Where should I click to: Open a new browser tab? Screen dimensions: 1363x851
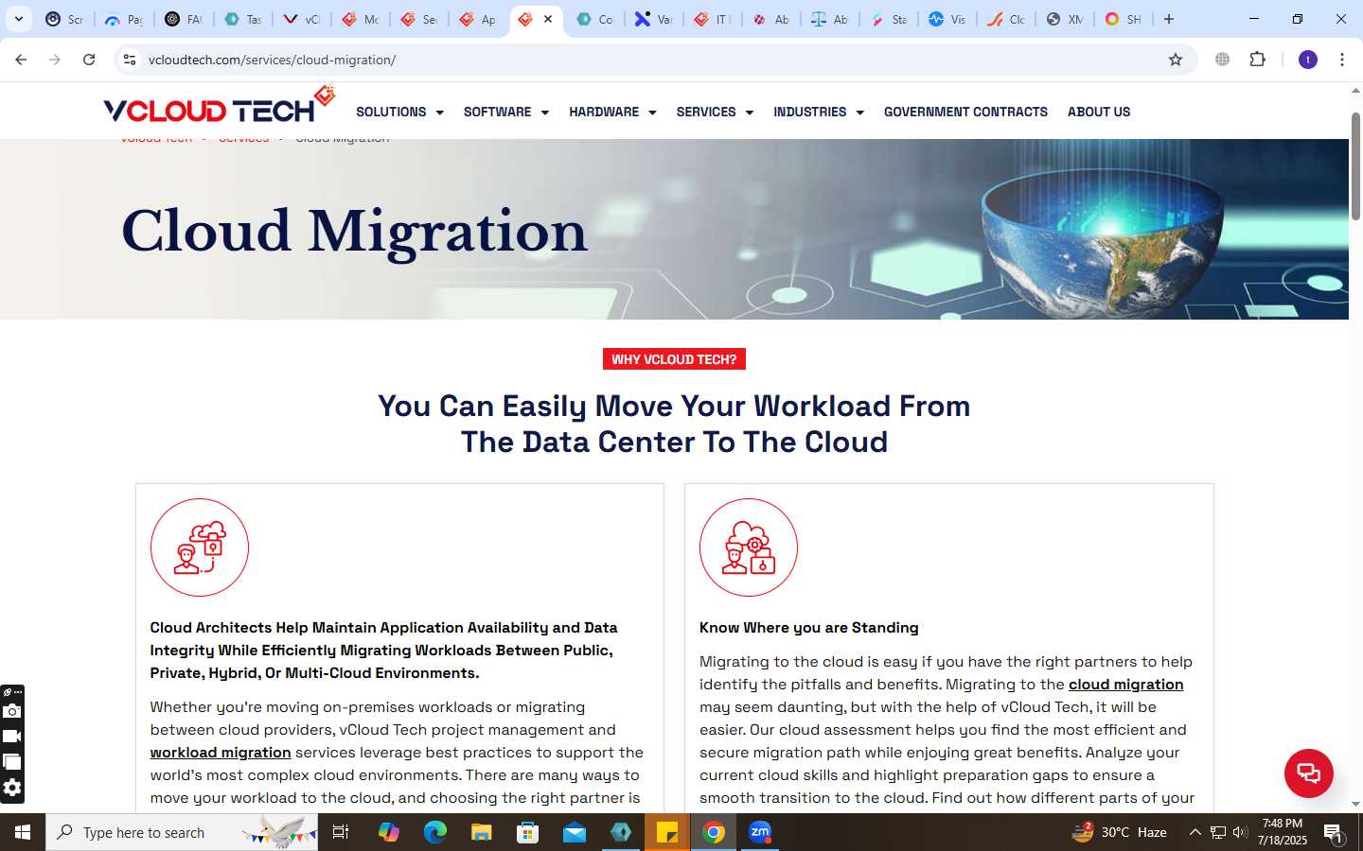(1169, 19)
